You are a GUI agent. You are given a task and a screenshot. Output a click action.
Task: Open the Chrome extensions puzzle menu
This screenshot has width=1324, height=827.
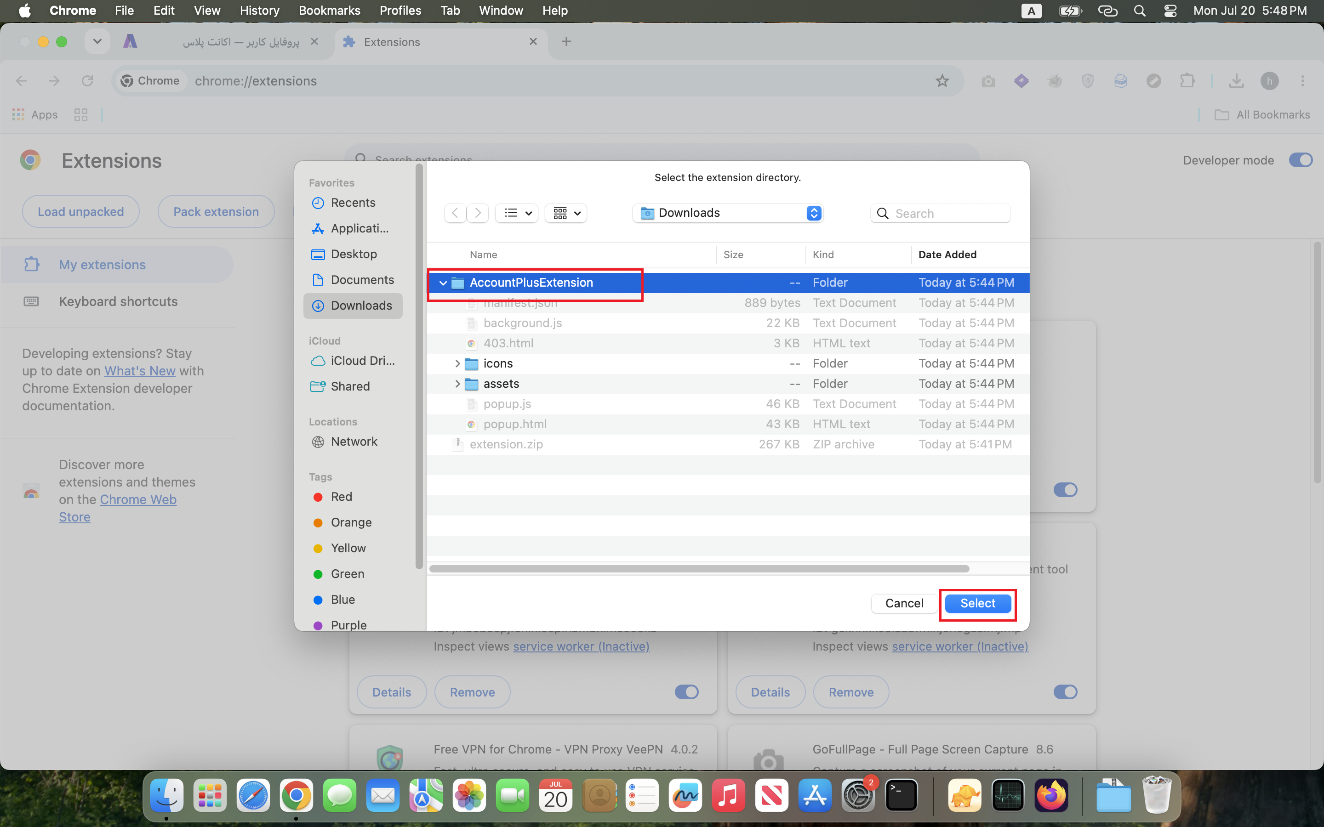pos(1187,81)
